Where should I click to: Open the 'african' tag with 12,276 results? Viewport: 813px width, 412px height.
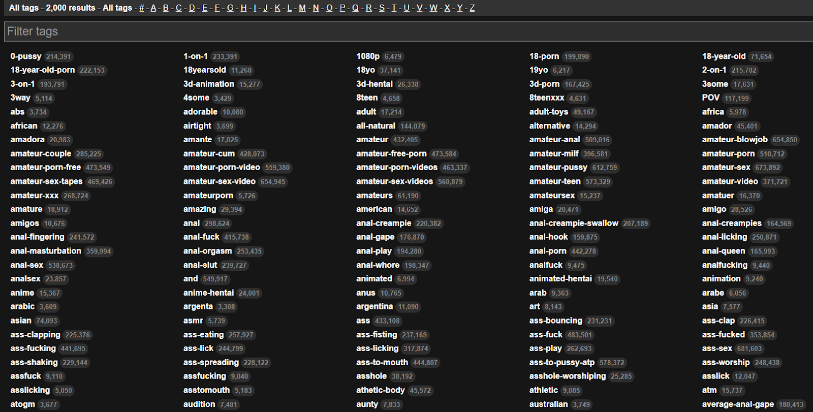[24, 126]
